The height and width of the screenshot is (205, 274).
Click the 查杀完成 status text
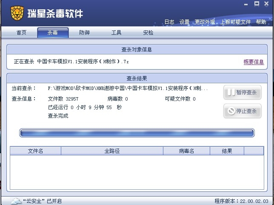[x=58, y=116]
